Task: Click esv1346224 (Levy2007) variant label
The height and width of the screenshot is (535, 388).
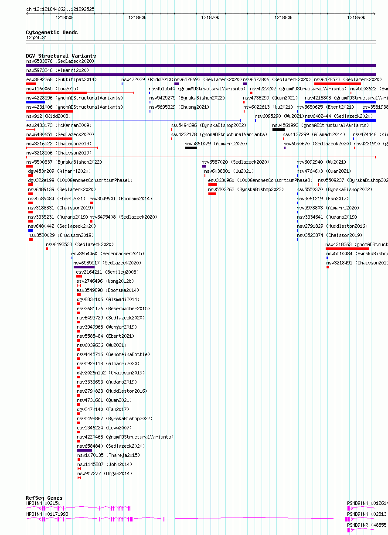Action: point(105,428)
